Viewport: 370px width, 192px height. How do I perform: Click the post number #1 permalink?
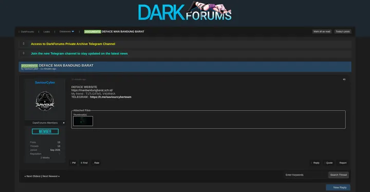(x=344, y=79)
